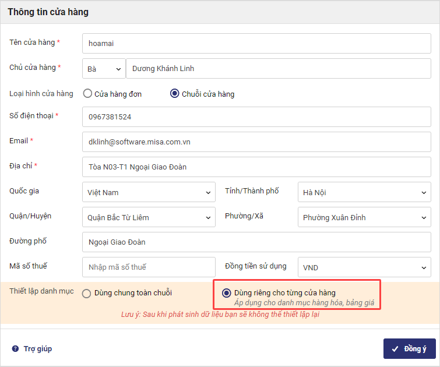Click the store name field 'hoamai'
The height and width of the screenshot is (367, 440).
256,44
